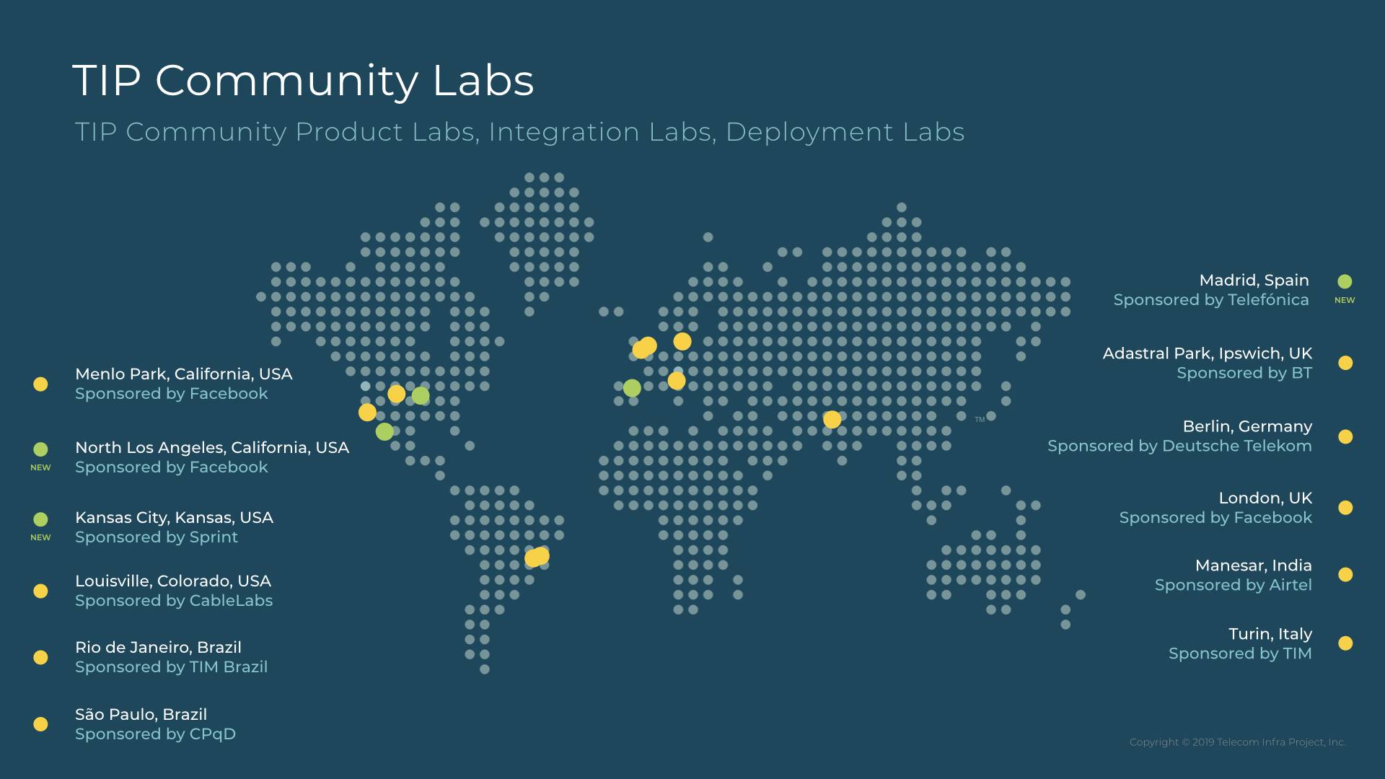
Task: Click 'Kansas City, Kansas, USA' label
Action: (x=174, y=518)
